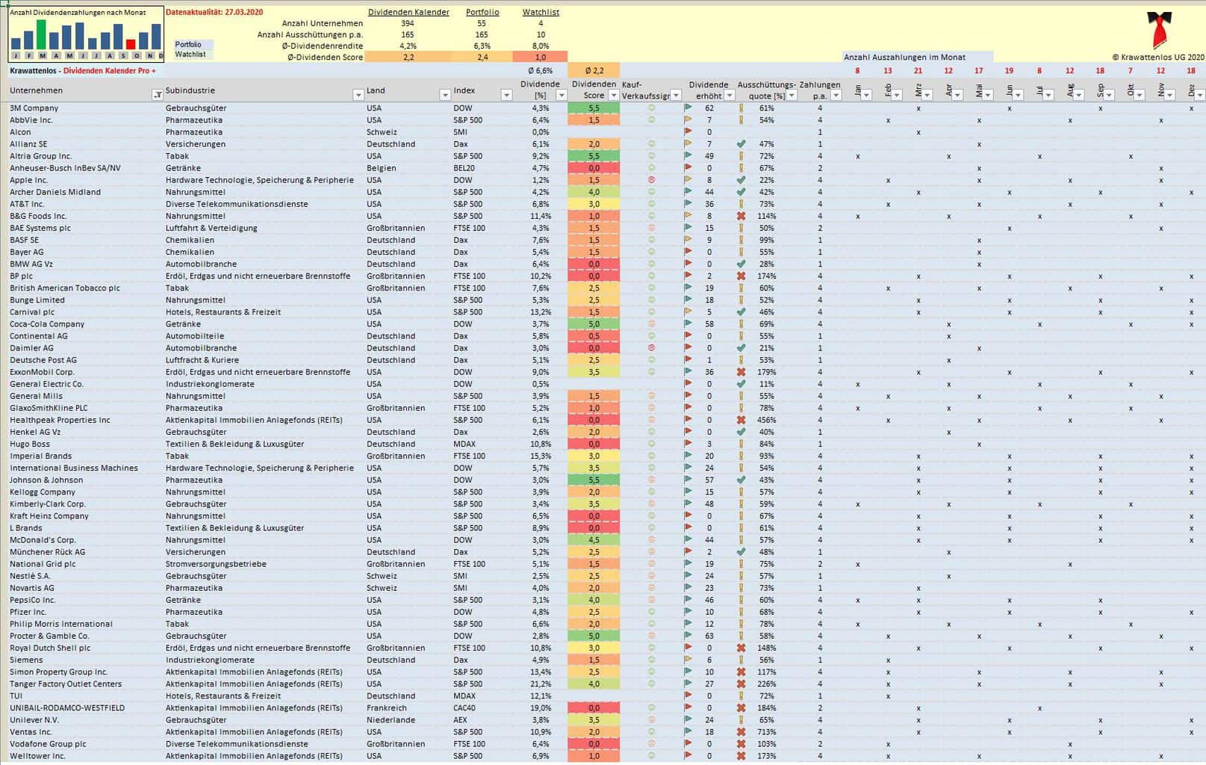This screenshot has width=1206, height=765.
Task: Open the Dividenden Kalender summary heading
Action: [x=408, y=12]
